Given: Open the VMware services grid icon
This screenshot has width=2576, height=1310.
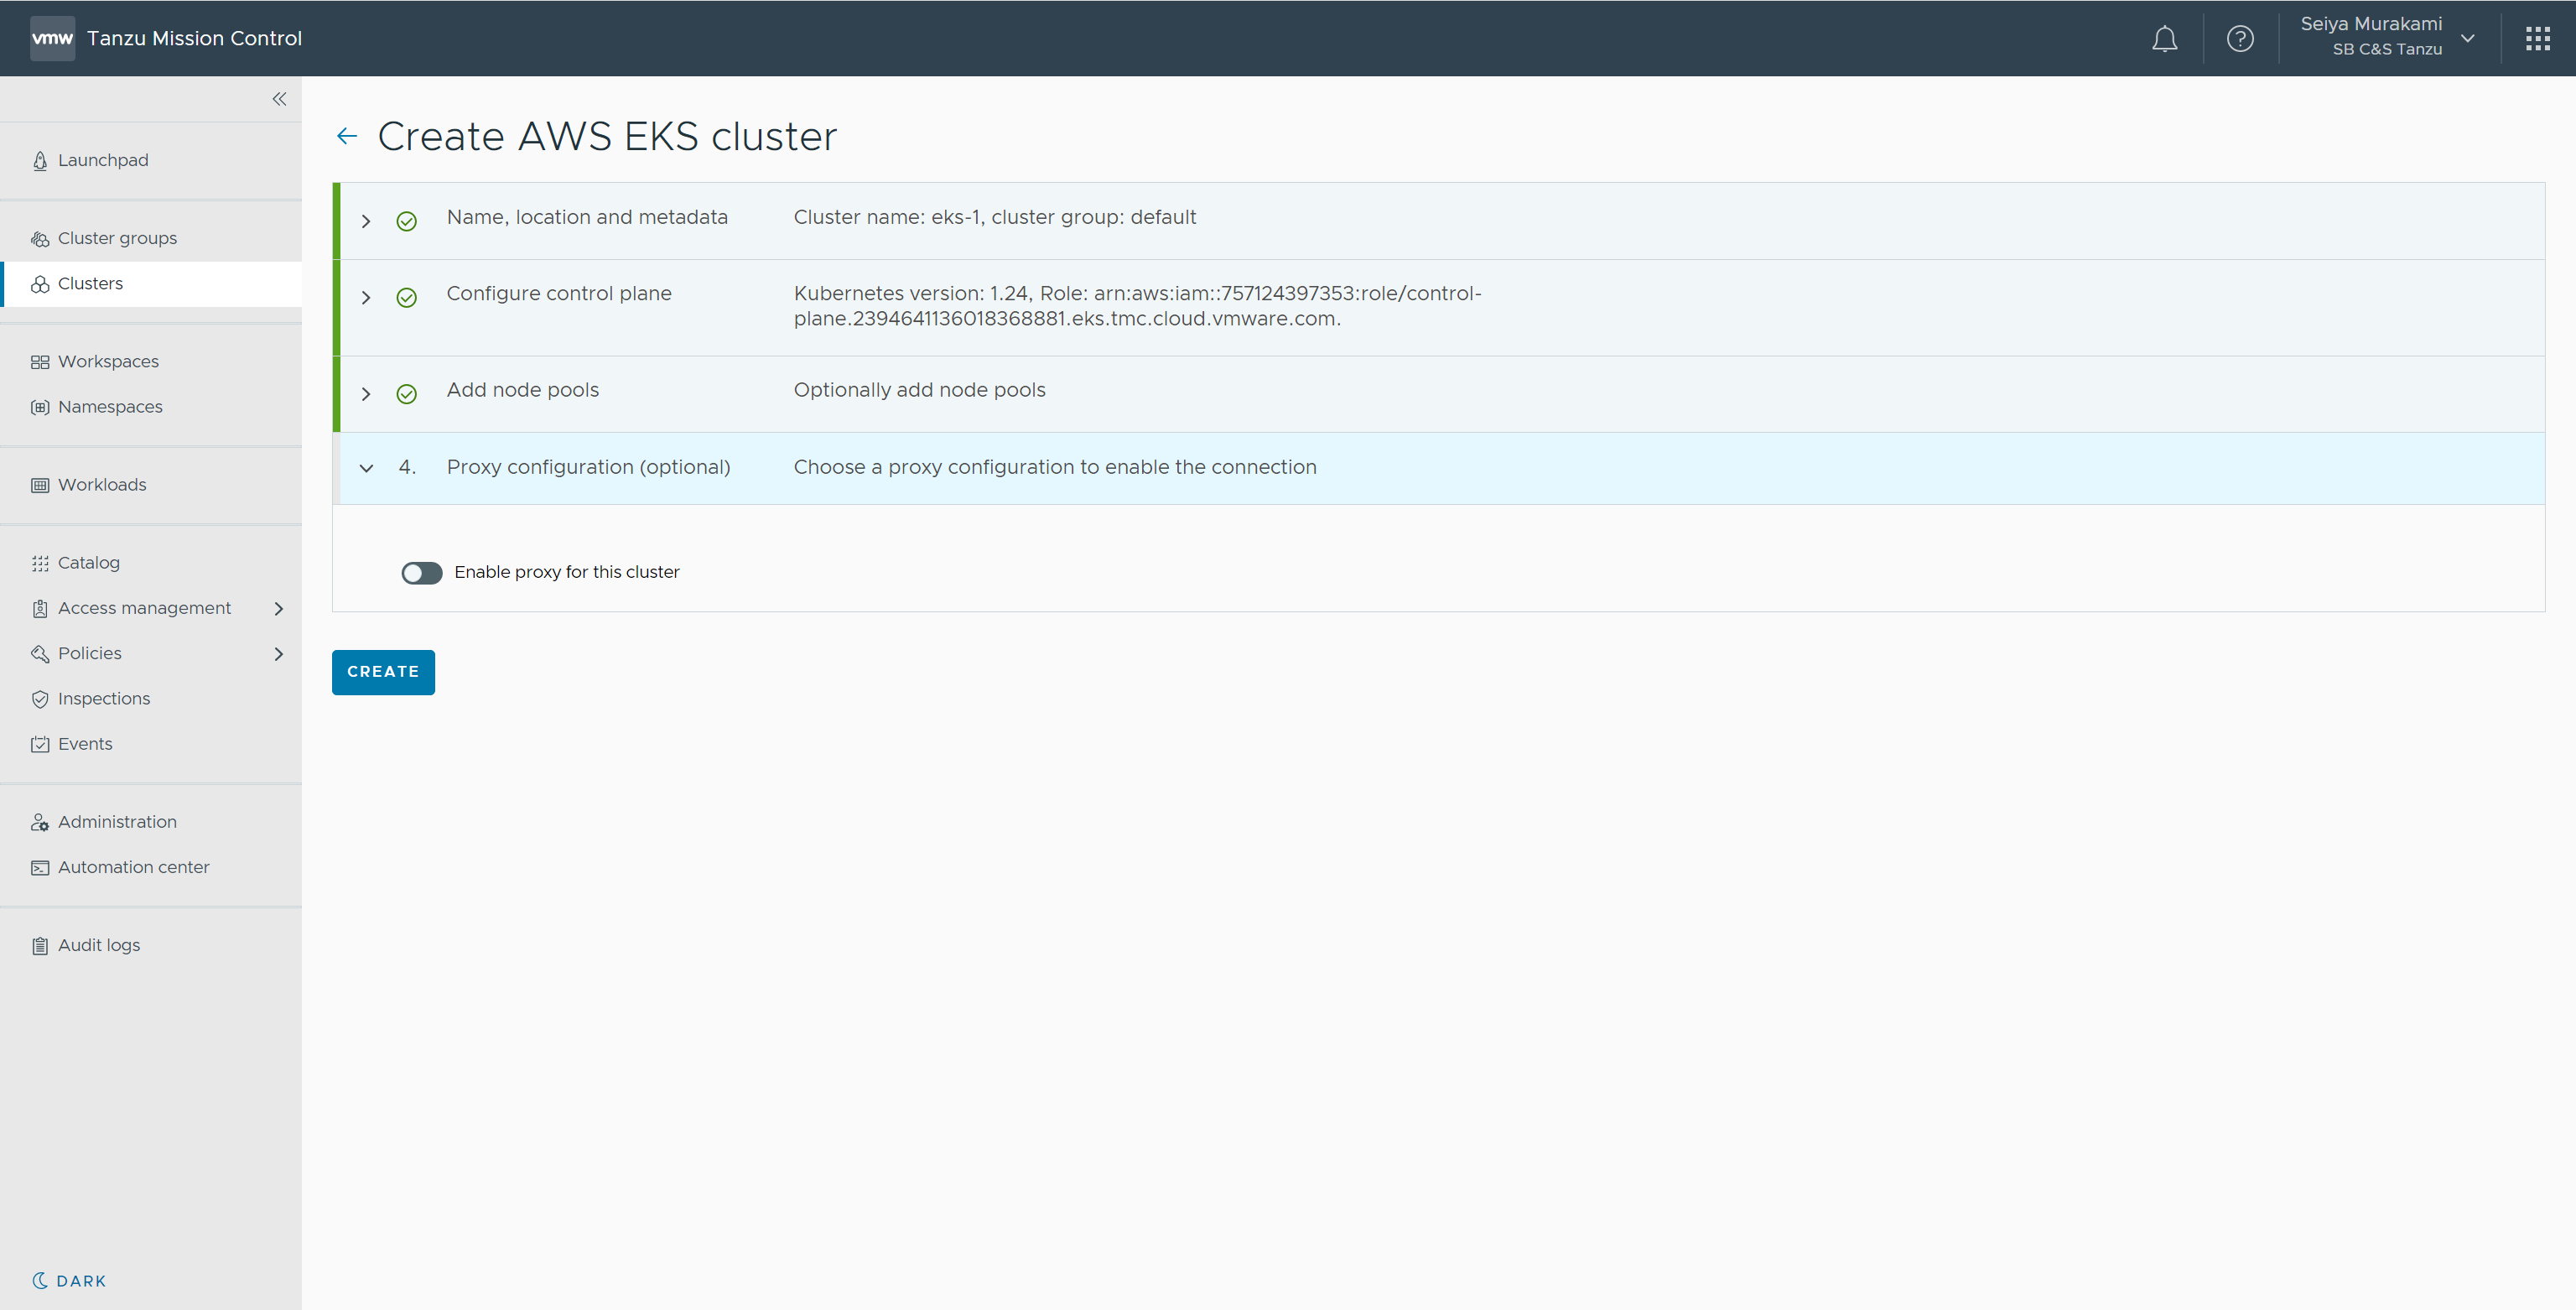Looking at the screenshot, I should tap(2537, 39).
